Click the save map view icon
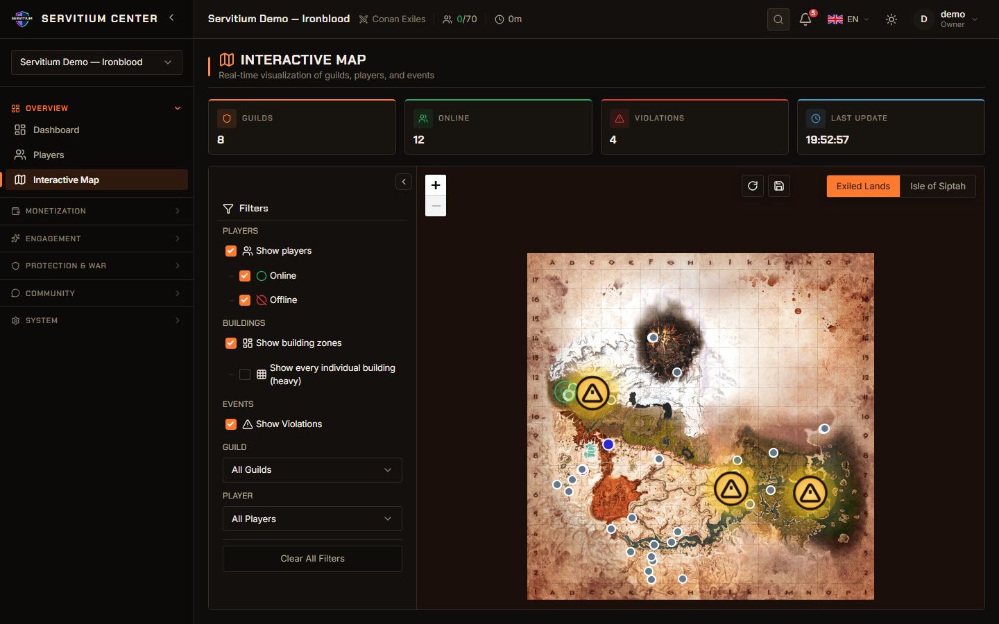This screenshot has height=624, width=999. point(779,186)
